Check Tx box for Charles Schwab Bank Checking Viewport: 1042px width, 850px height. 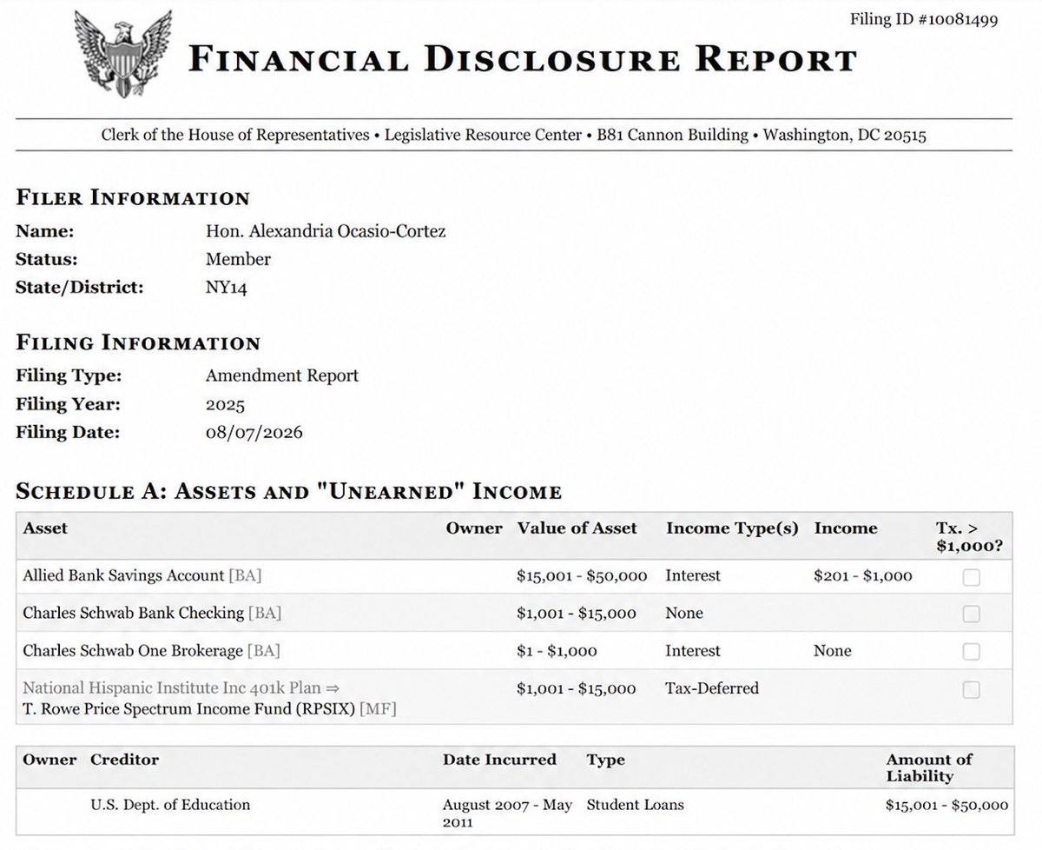pyautogui.click(x=972, y=614)
